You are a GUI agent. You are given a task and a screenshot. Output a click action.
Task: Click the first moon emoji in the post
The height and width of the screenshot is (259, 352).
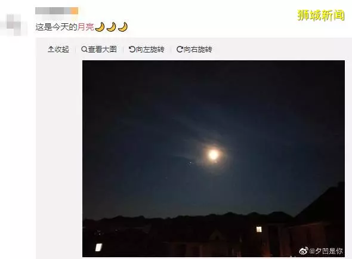pos(100,27)
